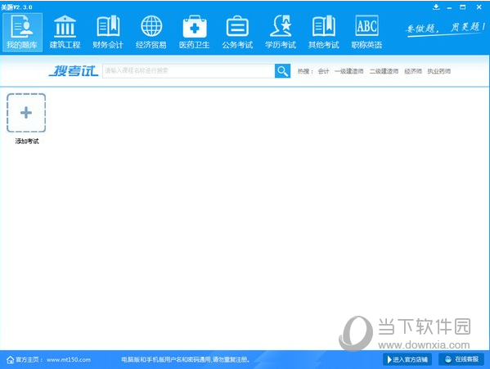Maximize the 美题 window
This screenshot has width=490, height=369.
463,7
